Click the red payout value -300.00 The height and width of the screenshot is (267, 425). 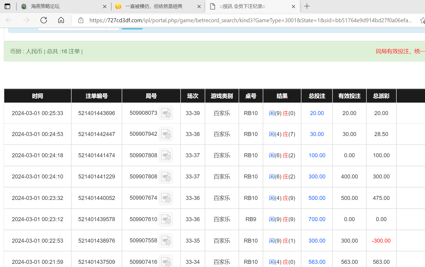pyautogui.click(x=381, y=241)
